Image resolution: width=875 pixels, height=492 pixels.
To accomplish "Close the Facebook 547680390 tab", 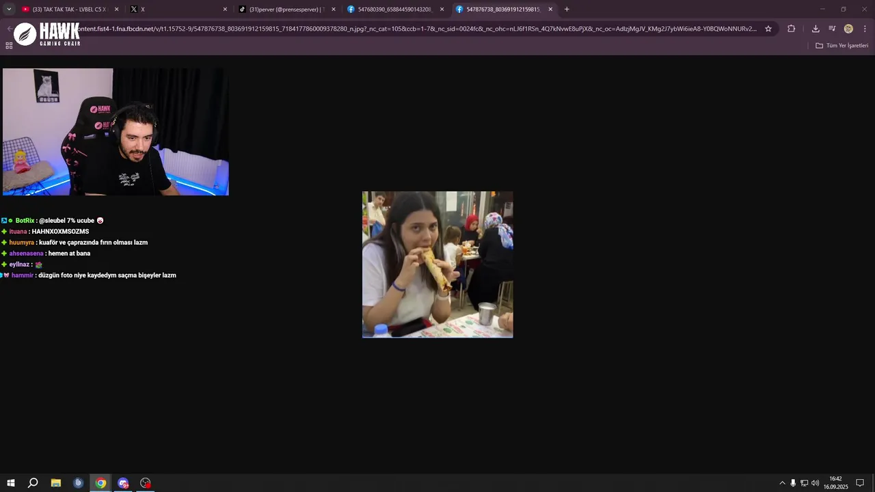I will [442, 9].
